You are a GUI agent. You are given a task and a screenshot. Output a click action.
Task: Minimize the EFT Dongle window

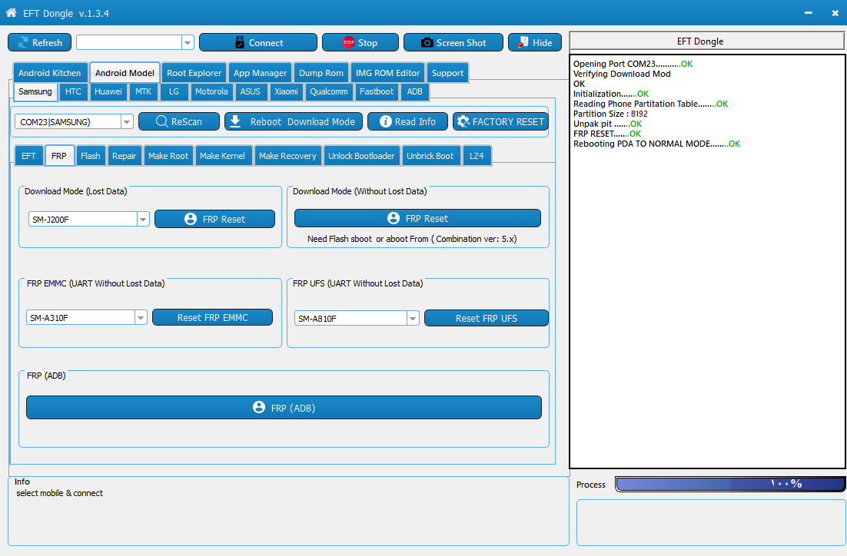(808, 12)
